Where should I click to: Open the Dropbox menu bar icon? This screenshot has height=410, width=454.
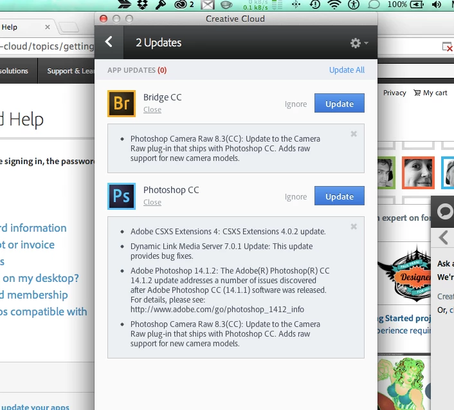tap(142, 5)
